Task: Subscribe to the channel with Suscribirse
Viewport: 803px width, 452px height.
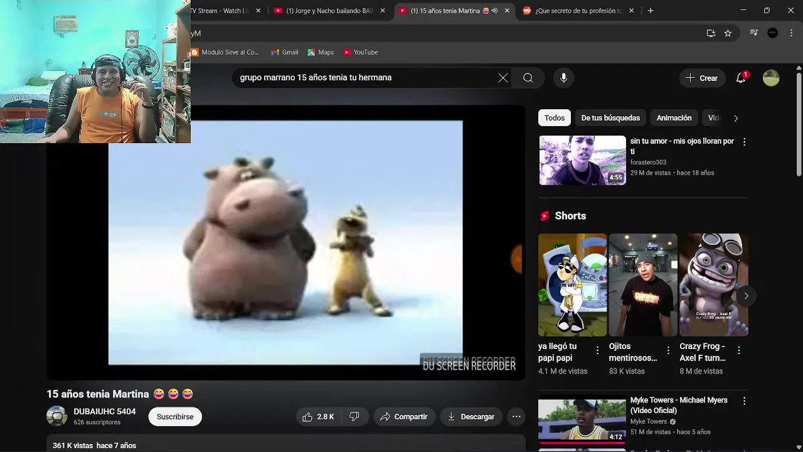Action: pyautogui.click(x=175, y=417)
